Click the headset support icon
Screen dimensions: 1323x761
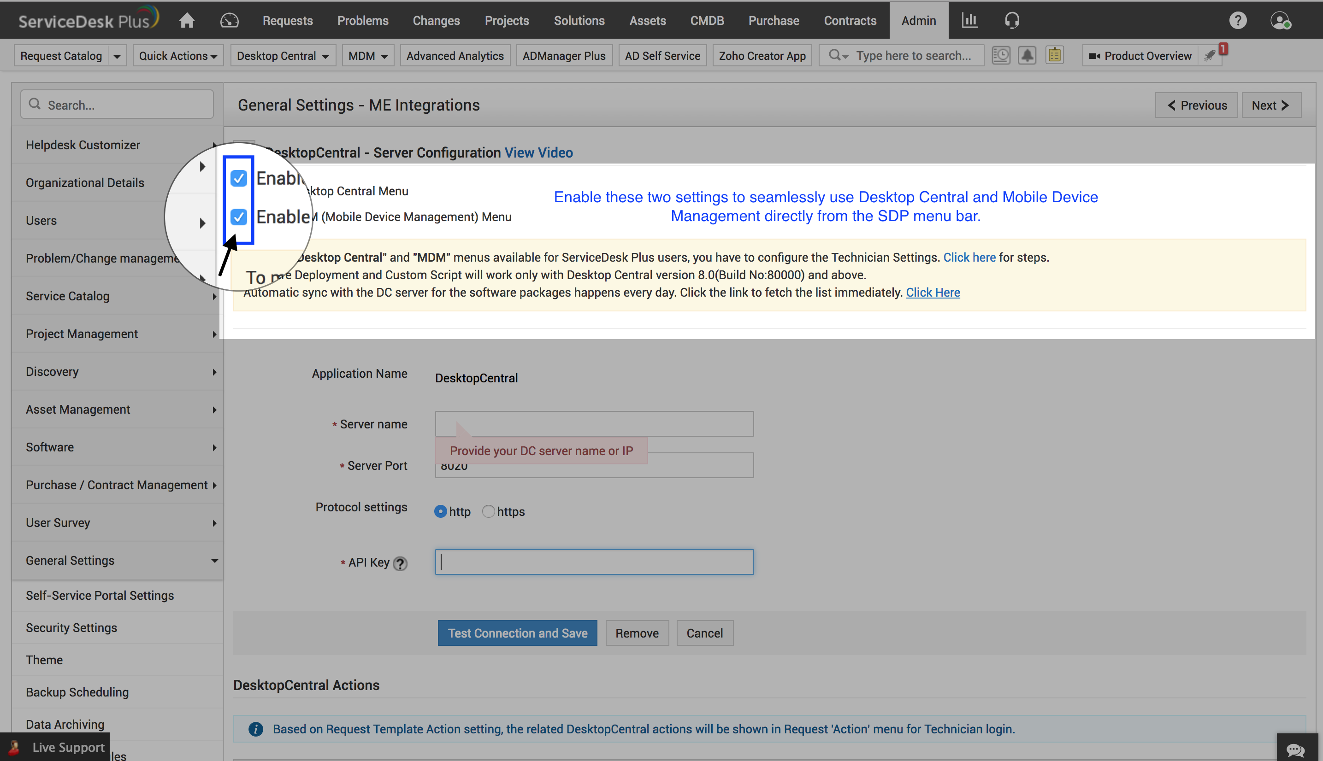[1012, 20]
